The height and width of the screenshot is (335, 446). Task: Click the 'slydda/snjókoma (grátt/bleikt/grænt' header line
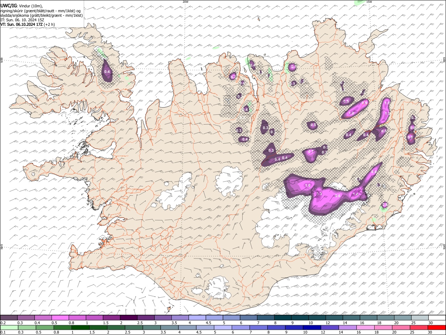[x=41, y=15]
